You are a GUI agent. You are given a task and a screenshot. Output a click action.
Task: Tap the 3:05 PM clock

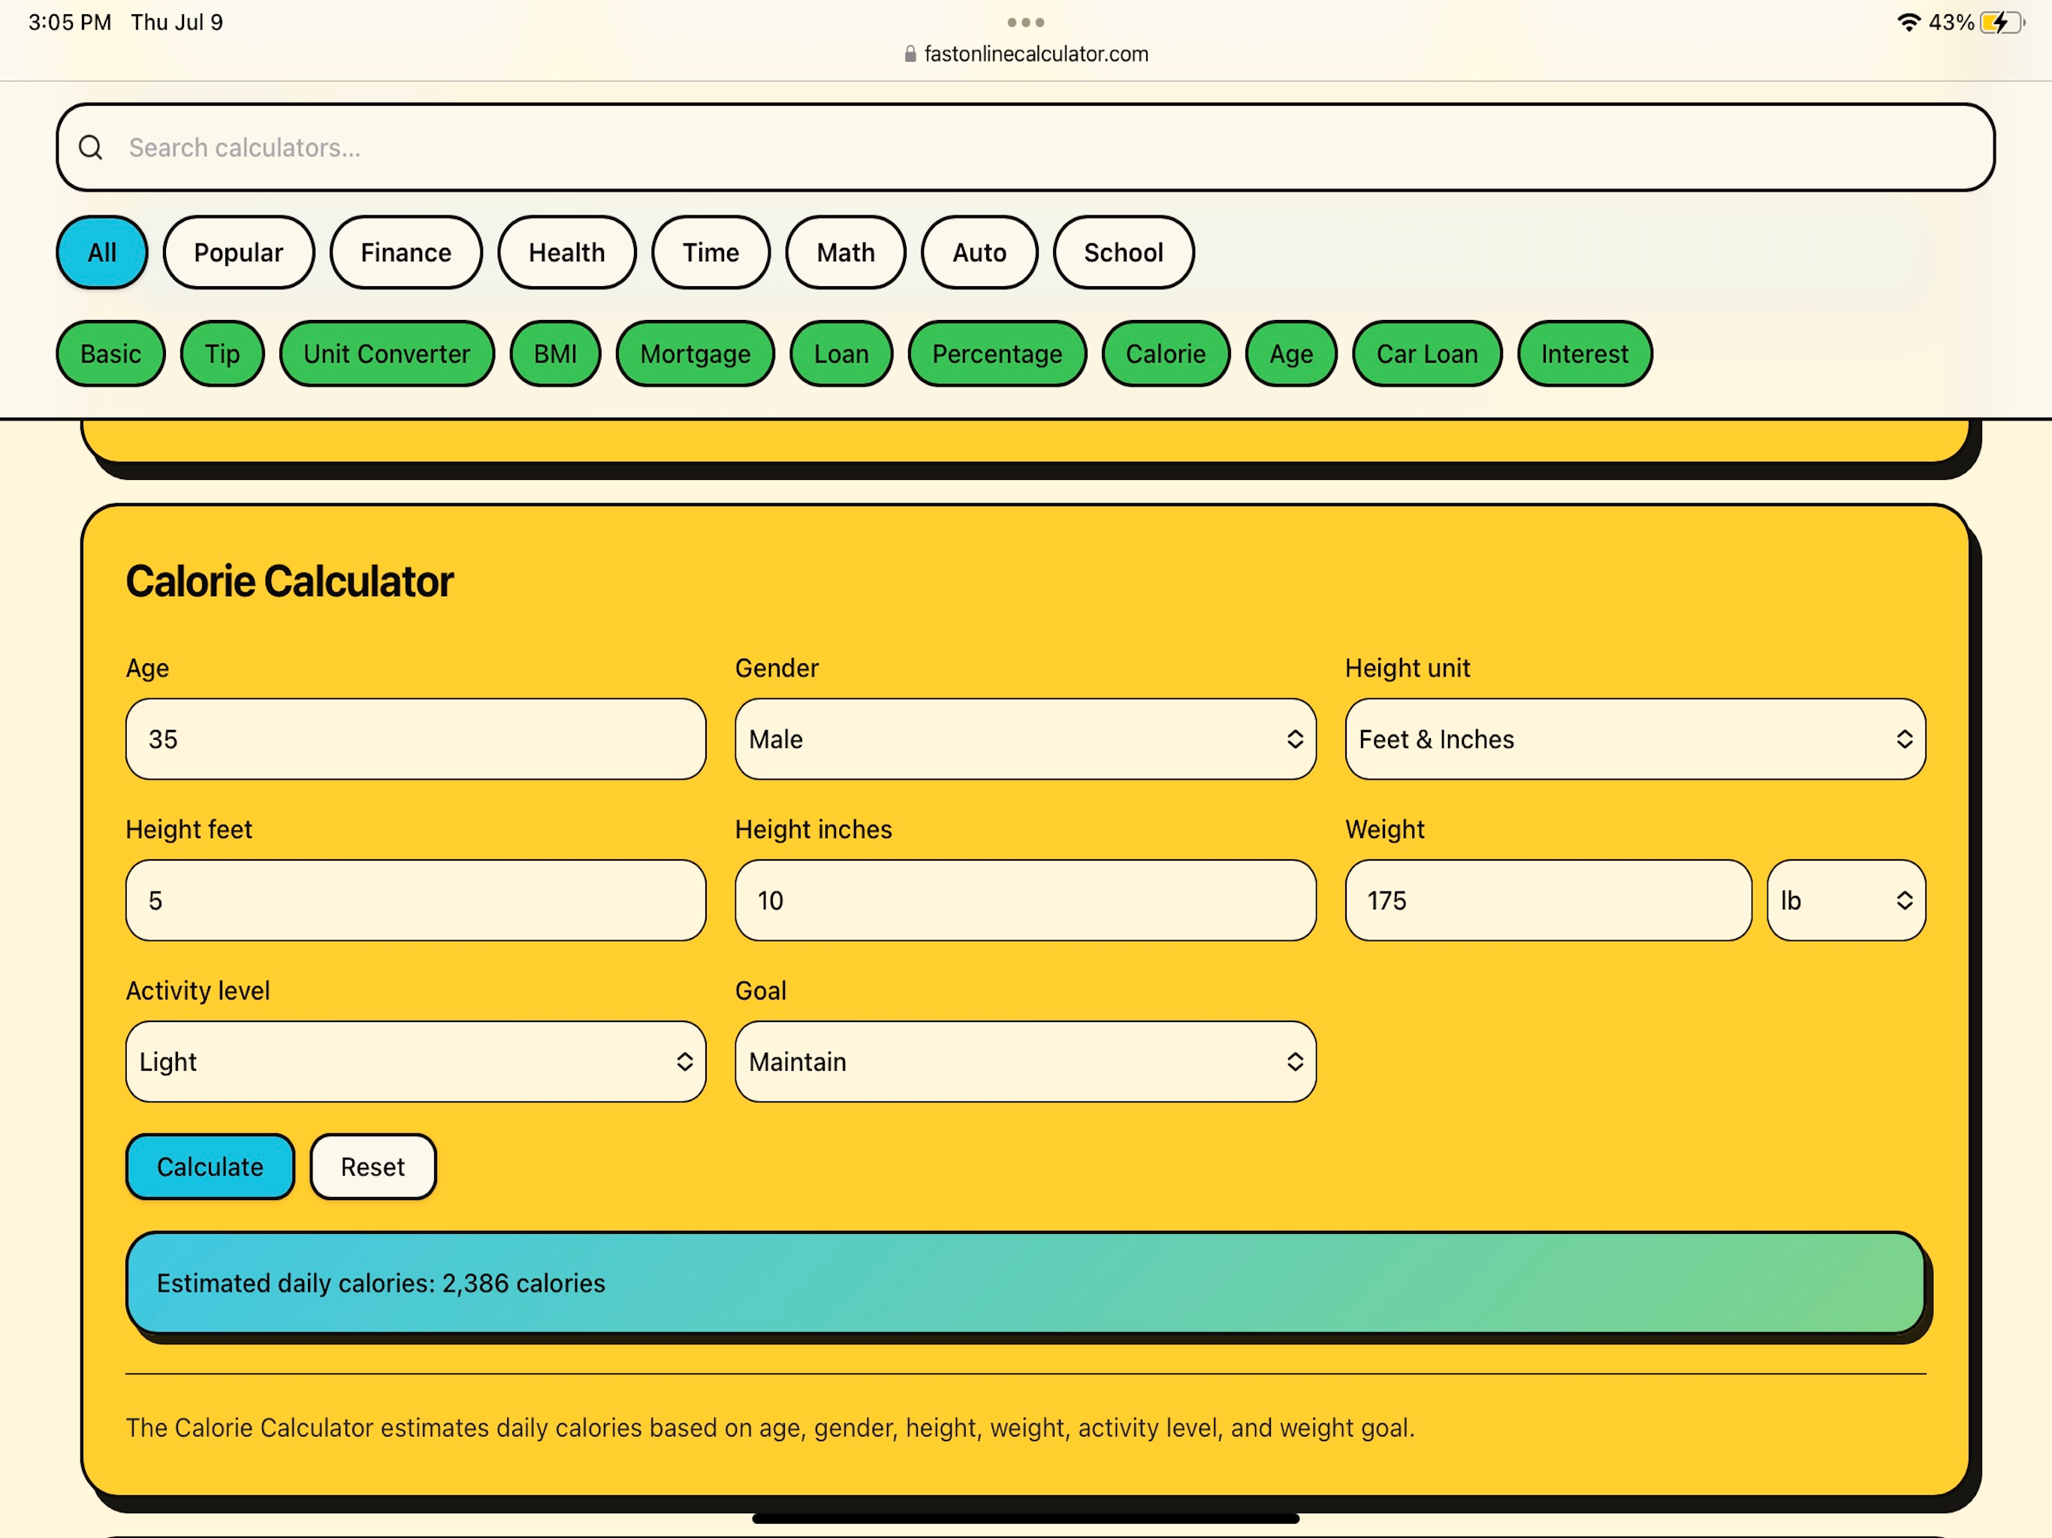[x=70, y=23]
